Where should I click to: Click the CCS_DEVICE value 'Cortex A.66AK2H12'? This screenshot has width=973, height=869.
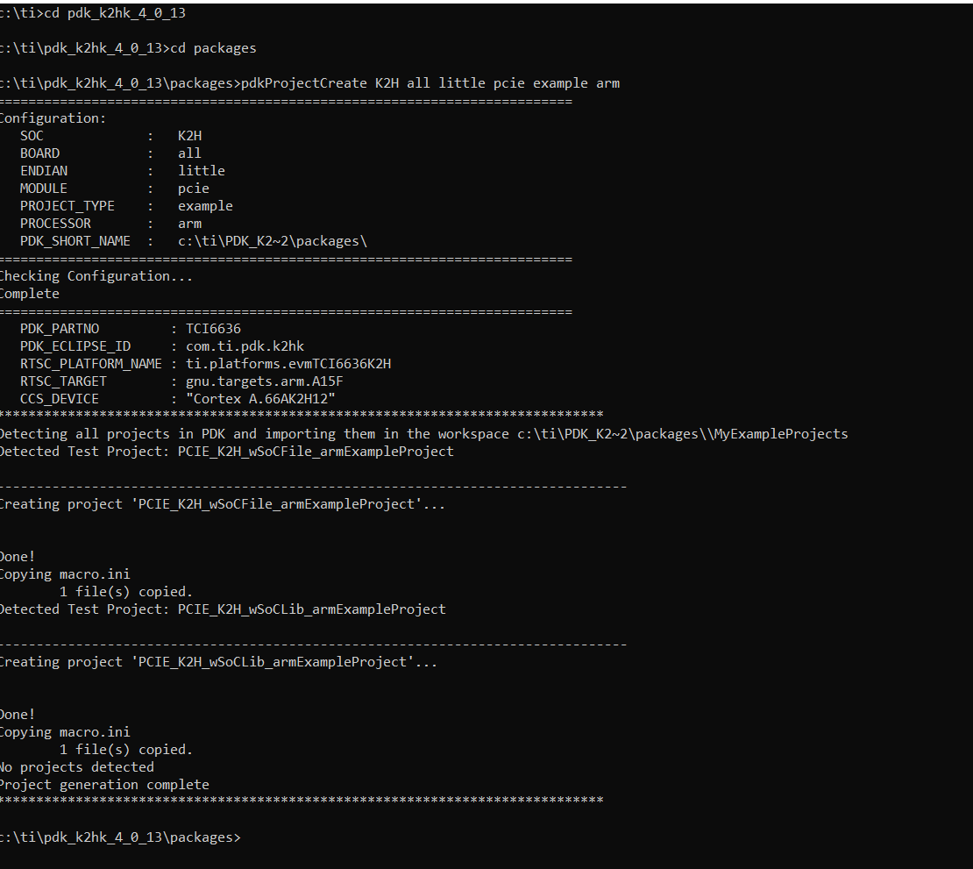pos(260,399)
